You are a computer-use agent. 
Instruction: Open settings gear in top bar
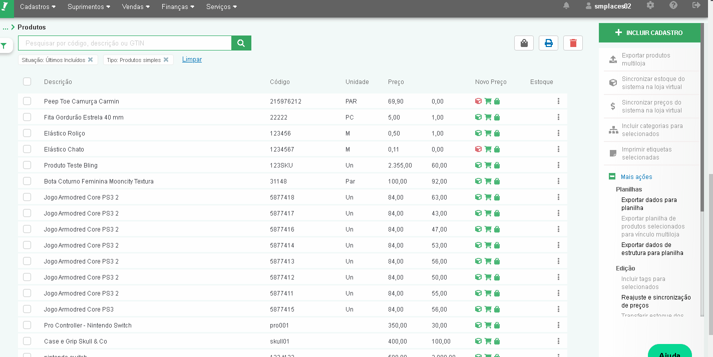click(x=650, y=5)
